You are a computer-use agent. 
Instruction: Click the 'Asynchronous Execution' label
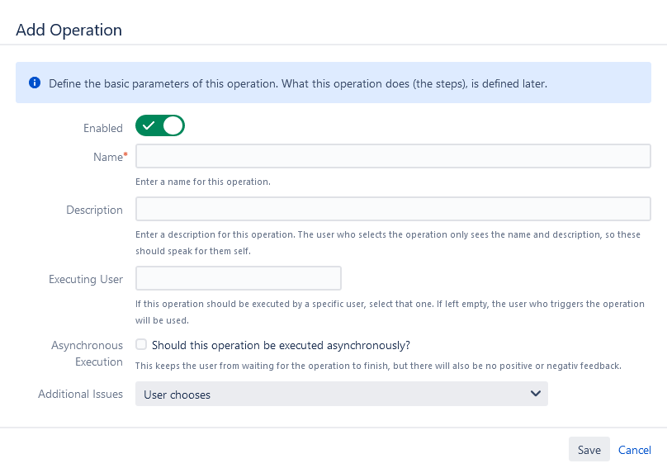tap(87, 353)
